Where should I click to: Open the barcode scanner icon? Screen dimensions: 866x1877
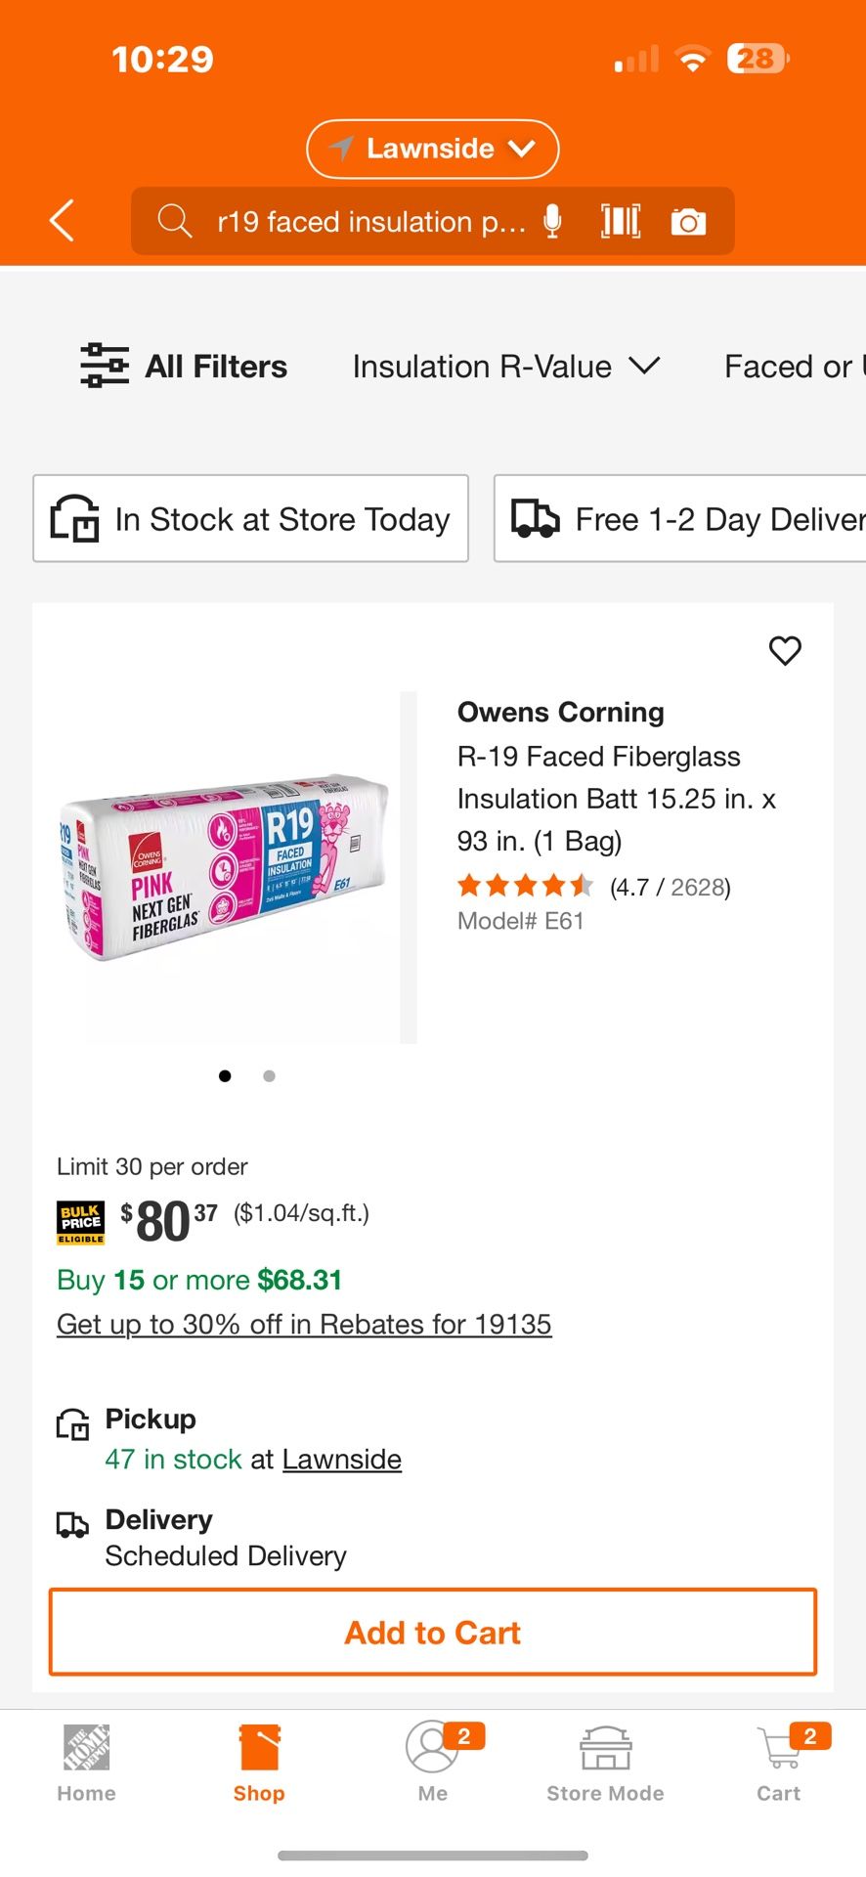[621, 222]
